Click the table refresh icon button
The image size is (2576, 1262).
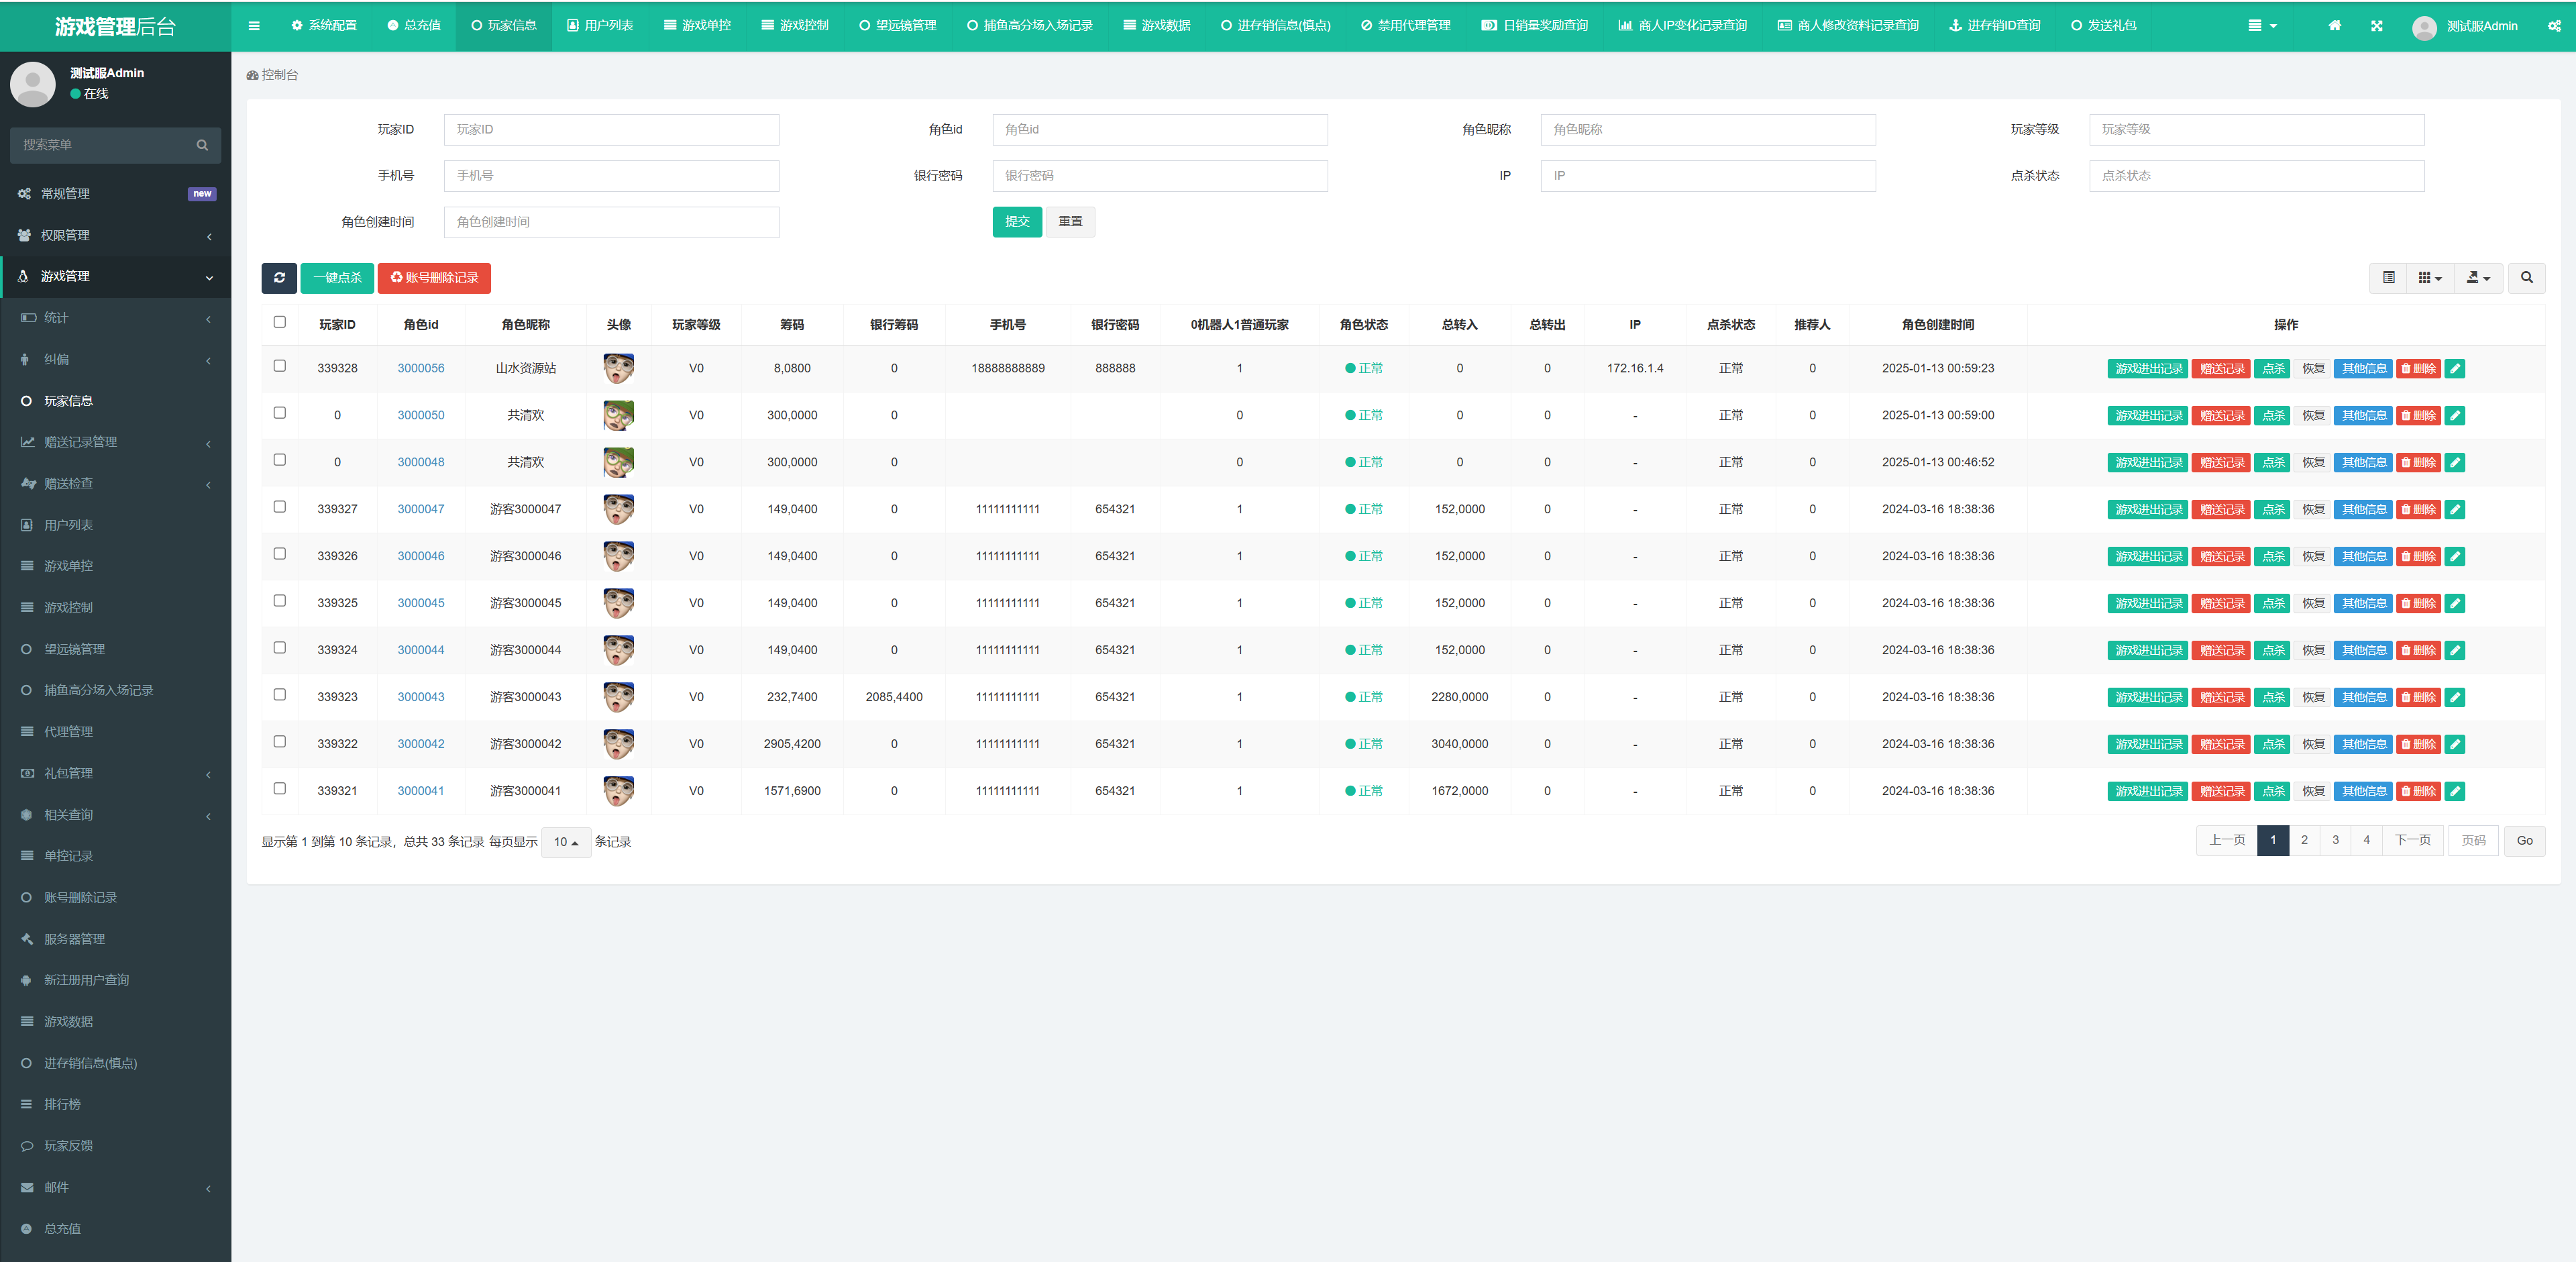[279, 278]
